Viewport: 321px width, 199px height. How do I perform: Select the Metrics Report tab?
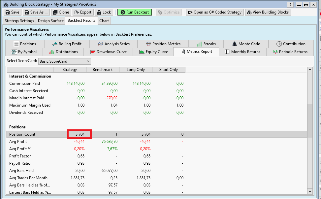[196, 51]
